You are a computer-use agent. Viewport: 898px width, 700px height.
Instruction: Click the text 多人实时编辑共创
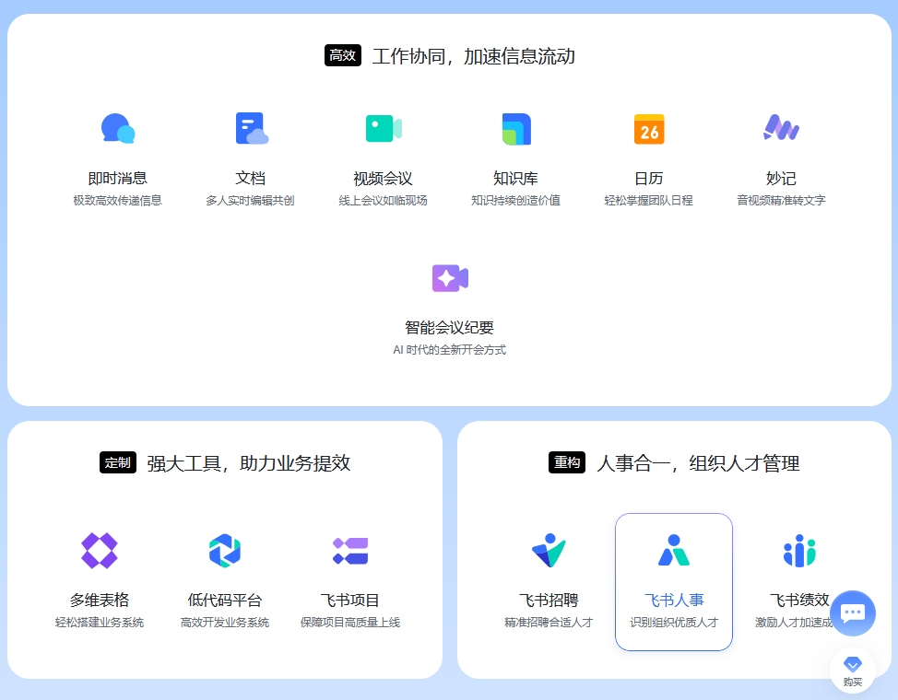tap(250, 200)
